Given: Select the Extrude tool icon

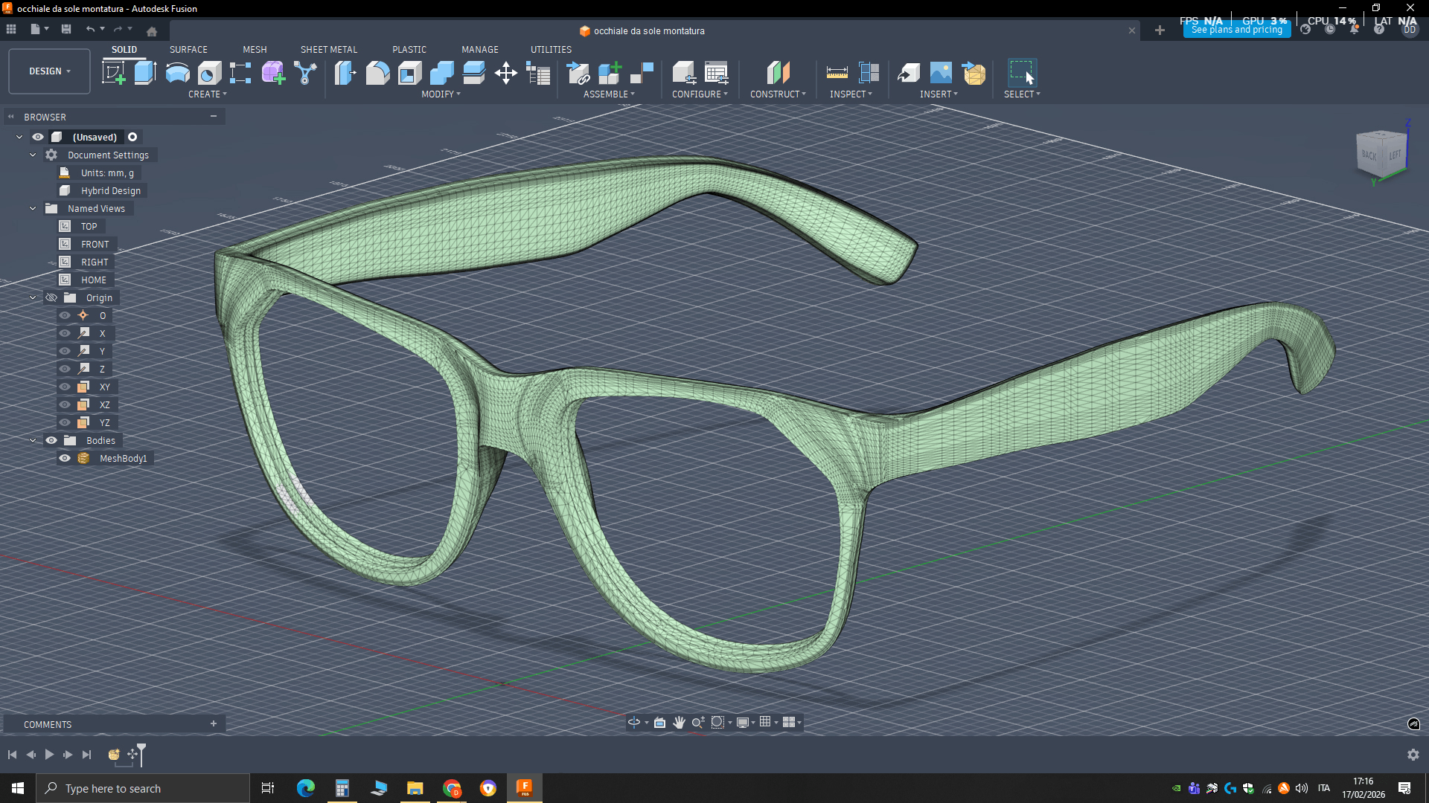Looking at the screenshot, I should pyautogui.click(x=145, y=73).
